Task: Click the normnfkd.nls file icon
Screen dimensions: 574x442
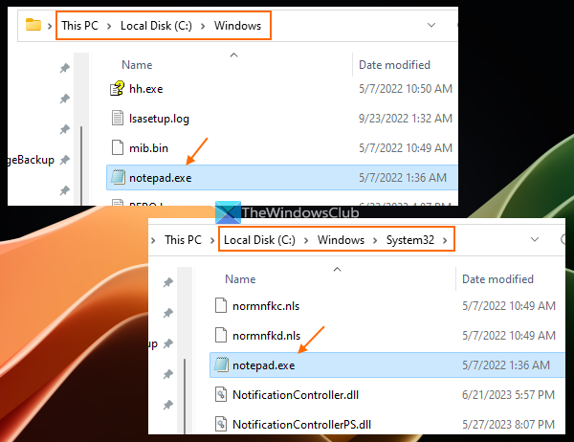Action: point(221,335)
